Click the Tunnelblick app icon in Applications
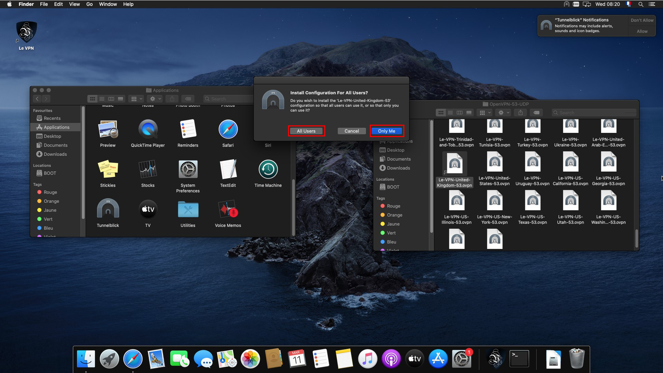This screenshot has height=373, width=663. coord(108,209)
